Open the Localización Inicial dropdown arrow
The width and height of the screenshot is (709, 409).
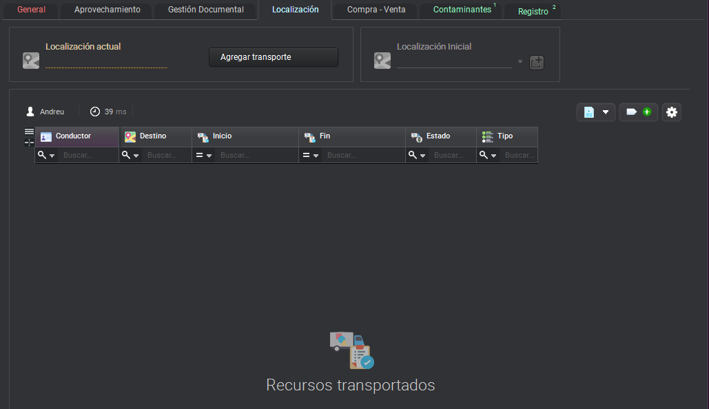(520, 61)
